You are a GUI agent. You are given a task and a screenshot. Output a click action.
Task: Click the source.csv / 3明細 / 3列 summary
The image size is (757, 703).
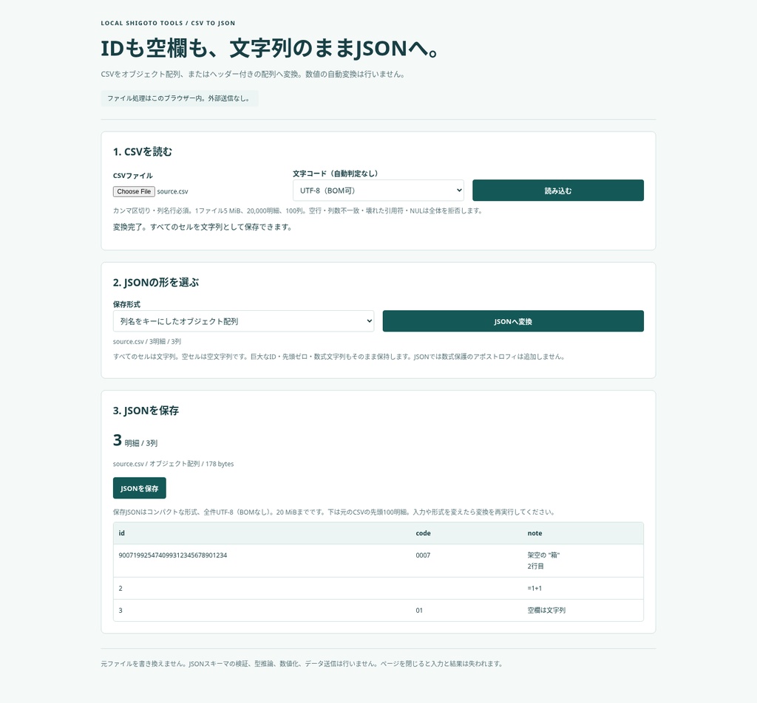(147, 341)
